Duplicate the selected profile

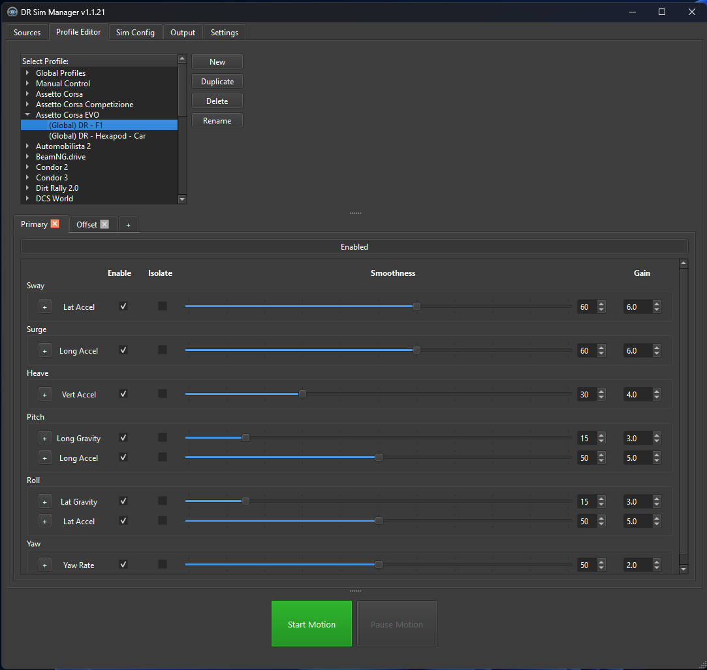tap(217, 82)
